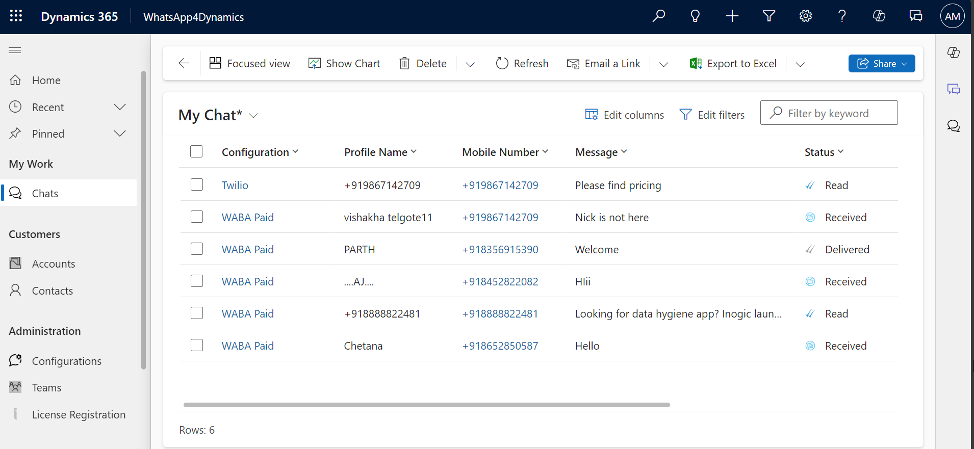Open the Teams chats icon in right pane

point(954,89)
